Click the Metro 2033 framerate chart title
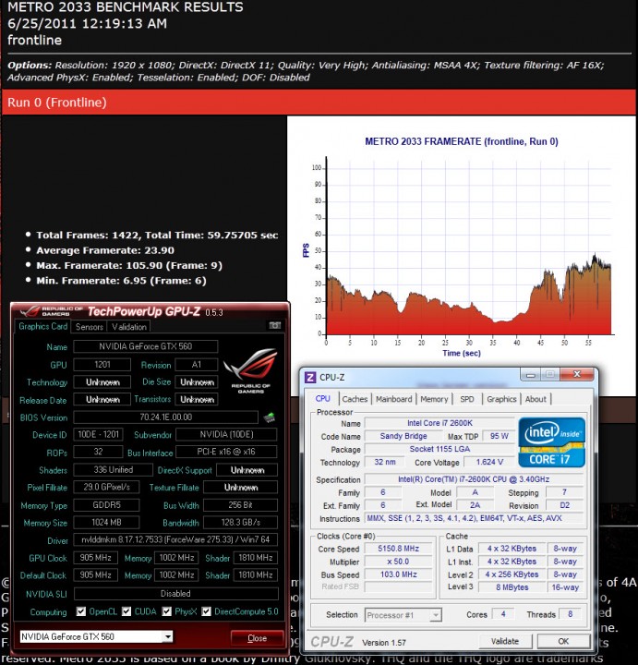 coord(462,141)
